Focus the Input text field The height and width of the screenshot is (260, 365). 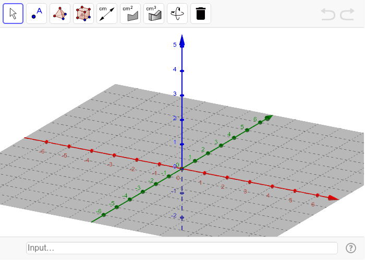[182, 248]
